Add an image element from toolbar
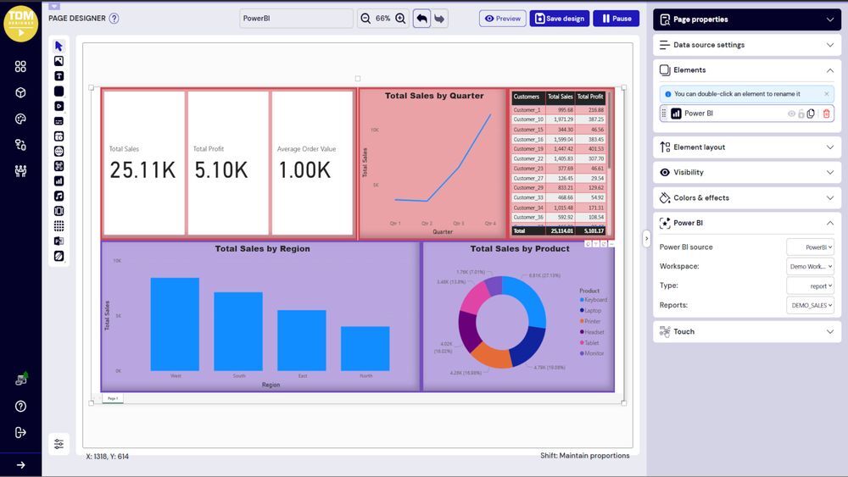 pos(59,61)
